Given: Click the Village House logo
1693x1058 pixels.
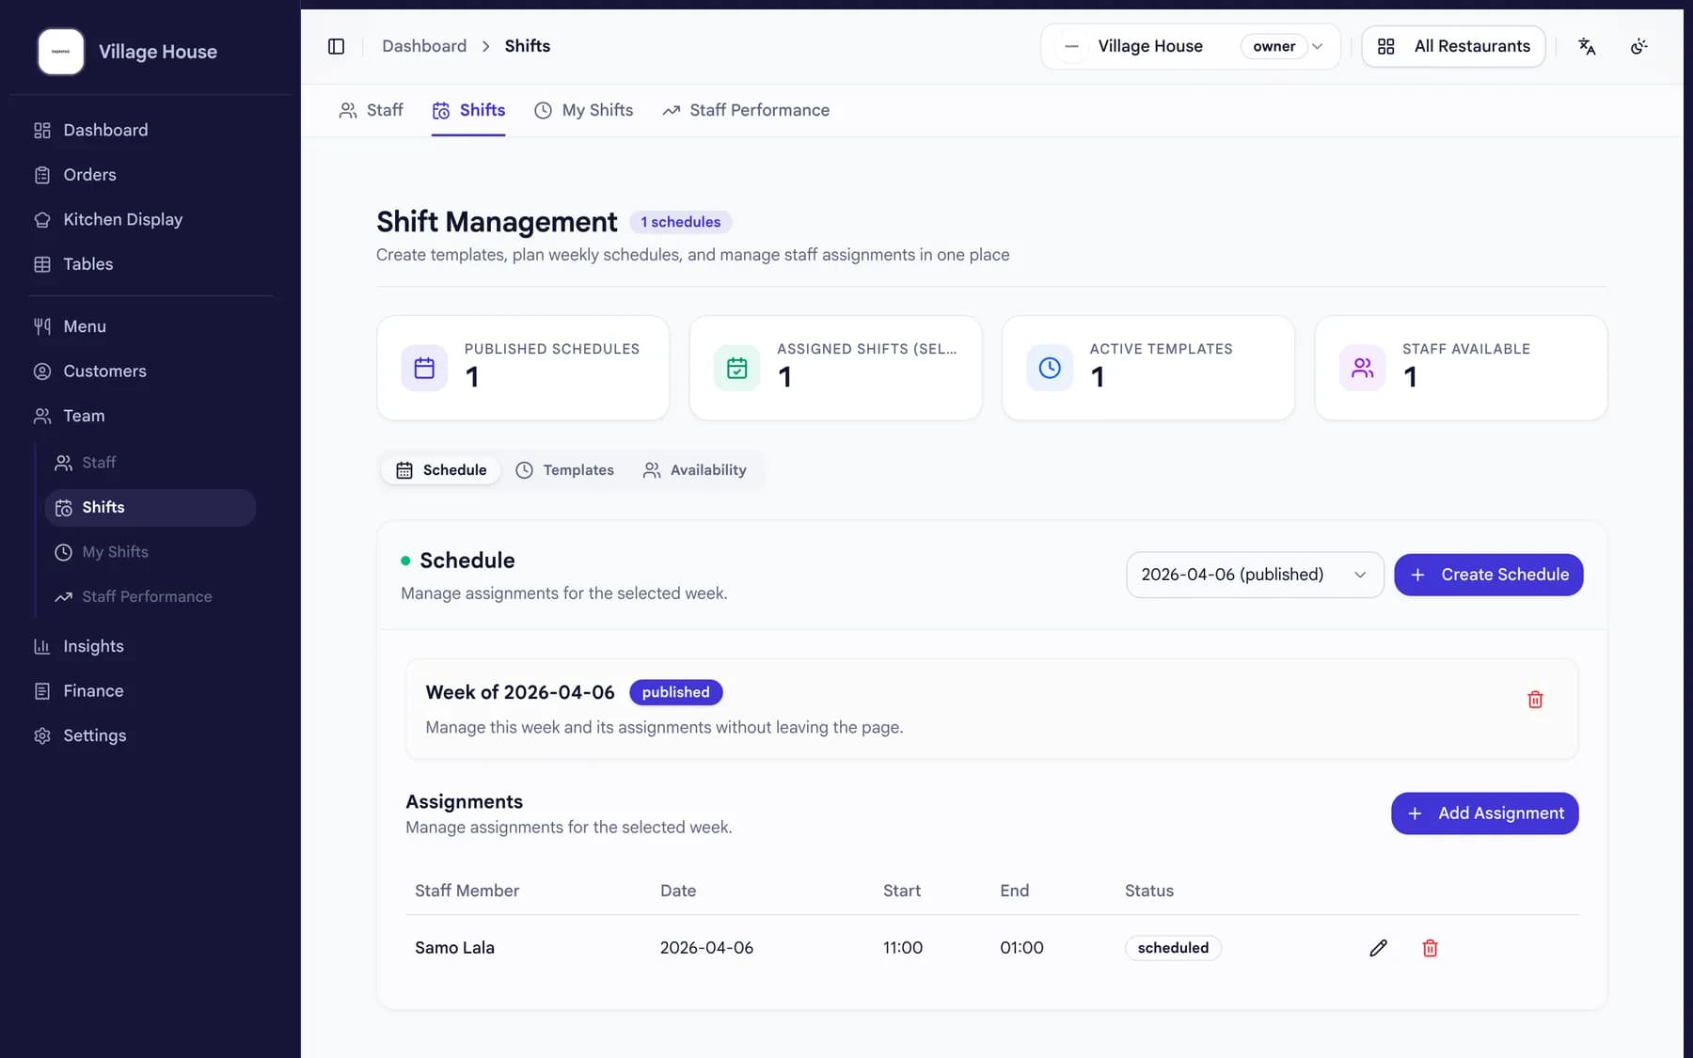Looking at the screenshot, I should click(x=61, y=52).
